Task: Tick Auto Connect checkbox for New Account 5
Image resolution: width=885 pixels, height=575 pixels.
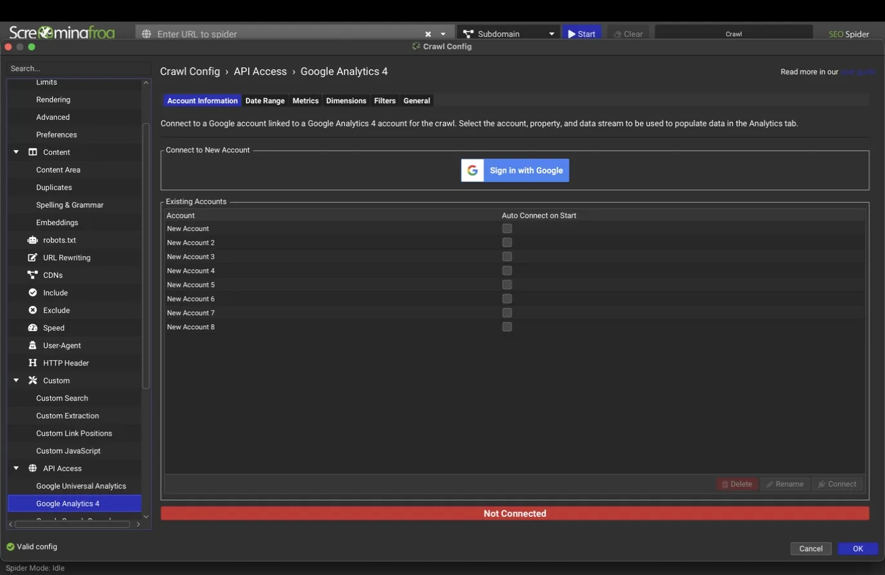Action: coord(507,285)
